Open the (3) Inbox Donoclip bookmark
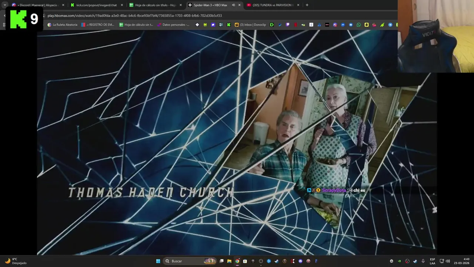The width and height of the screenshot is (474, 267). pos(250,25)
